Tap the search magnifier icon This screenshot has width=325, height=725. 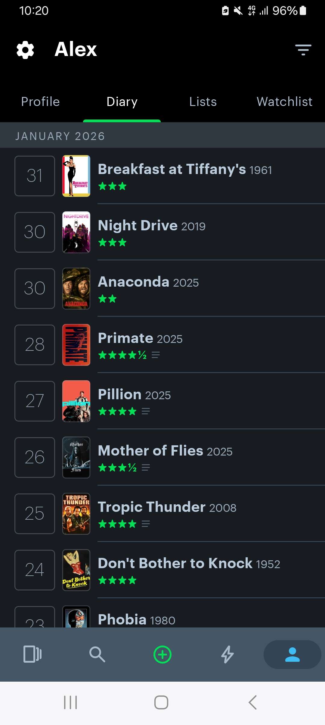(x=97, y=654)
